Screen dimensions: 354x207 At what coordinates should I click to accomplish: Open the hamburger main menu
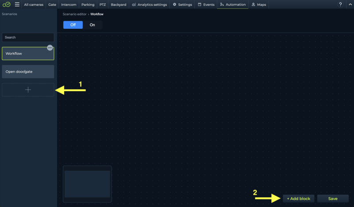pos(17,4)
